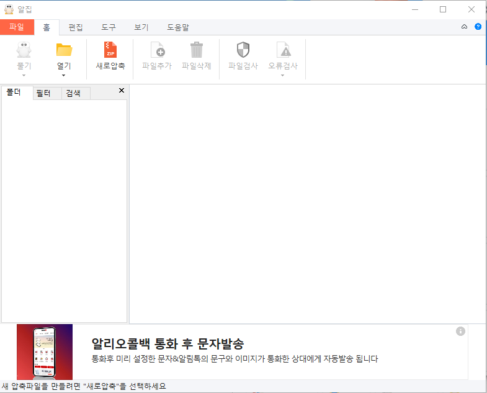The width and height of the screenshot is (487, 393).
Task: Click the 새로압축 ZIP icon
Action: point(110,50)
